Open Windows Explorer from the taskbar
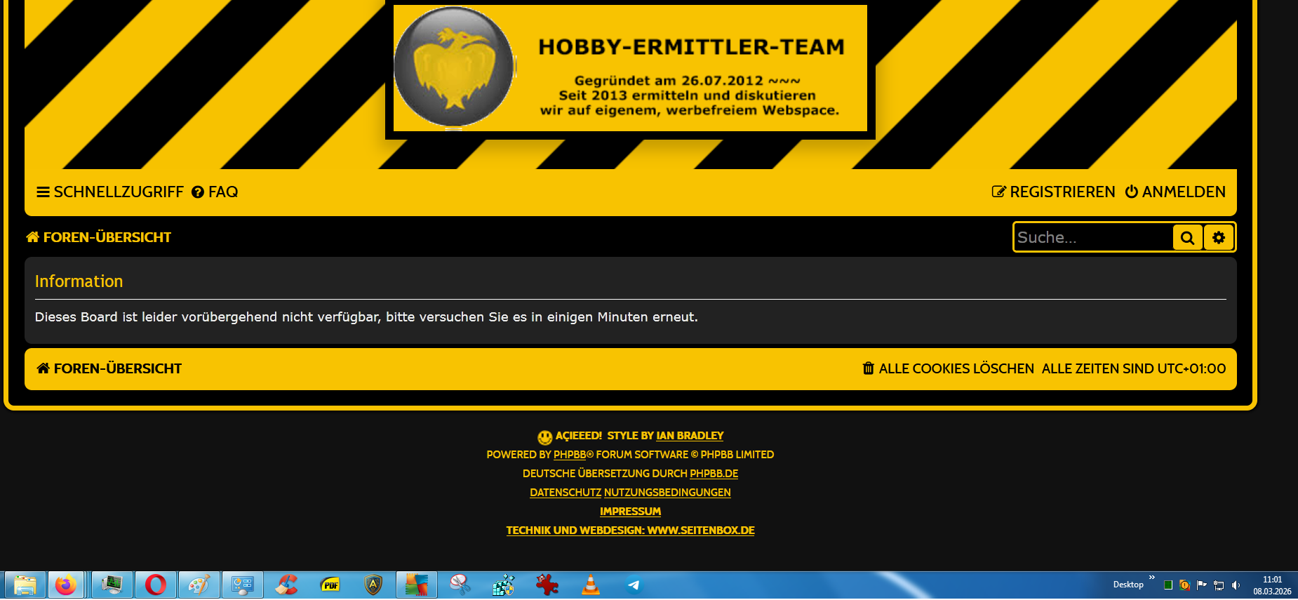This screenshot has width=1298, height=600. (25, 585)
